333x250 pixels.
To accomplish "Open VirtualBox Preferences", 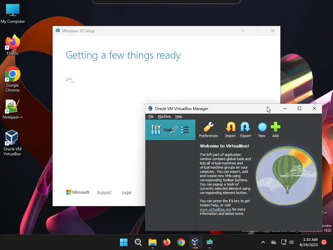I will pos(208,130).
